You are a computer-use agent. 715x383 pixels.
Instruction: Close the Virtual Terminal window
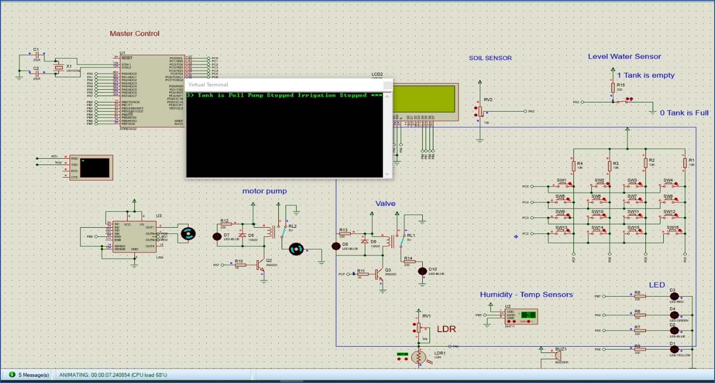(x=387, y=85)
